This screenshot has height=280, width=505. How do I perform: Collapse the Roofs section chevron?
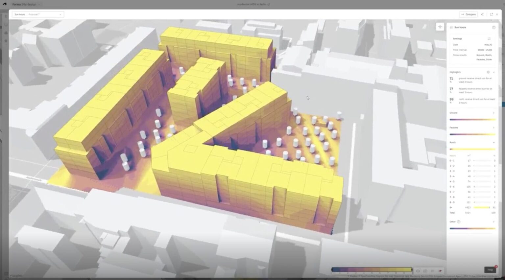[x=493, y=142]
